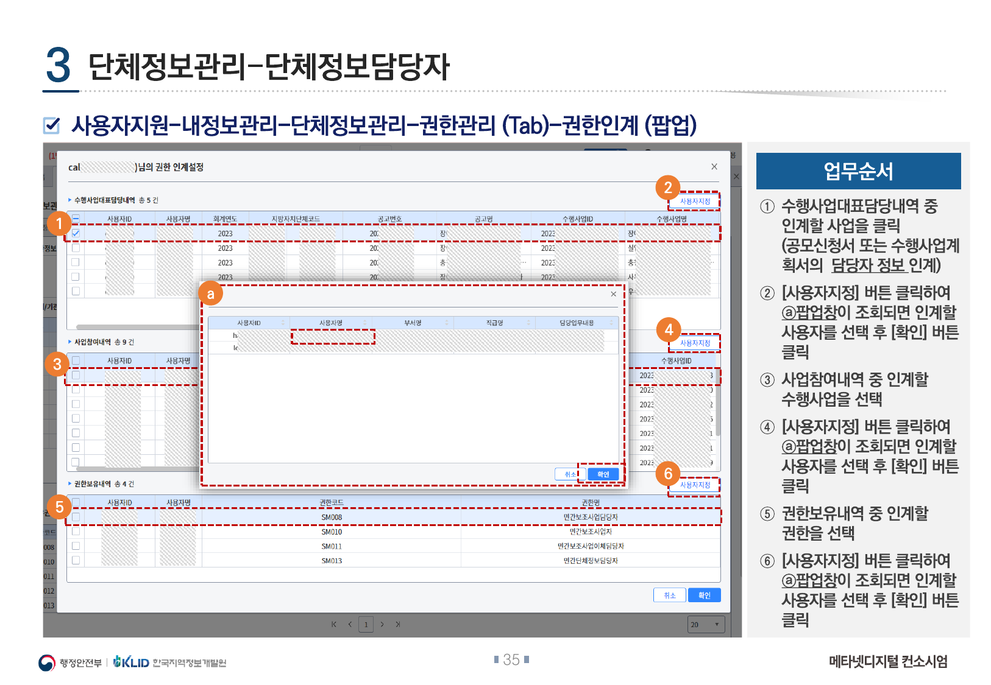Collapse the 권한보유내역 section triangle
The width and height of the screenshot is (991, 685).
(69, 484)
